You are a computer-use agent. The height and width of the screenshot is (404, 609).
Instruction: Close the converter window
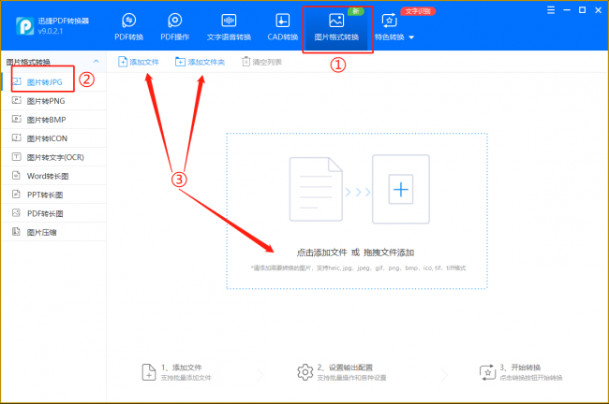[598, 10]
